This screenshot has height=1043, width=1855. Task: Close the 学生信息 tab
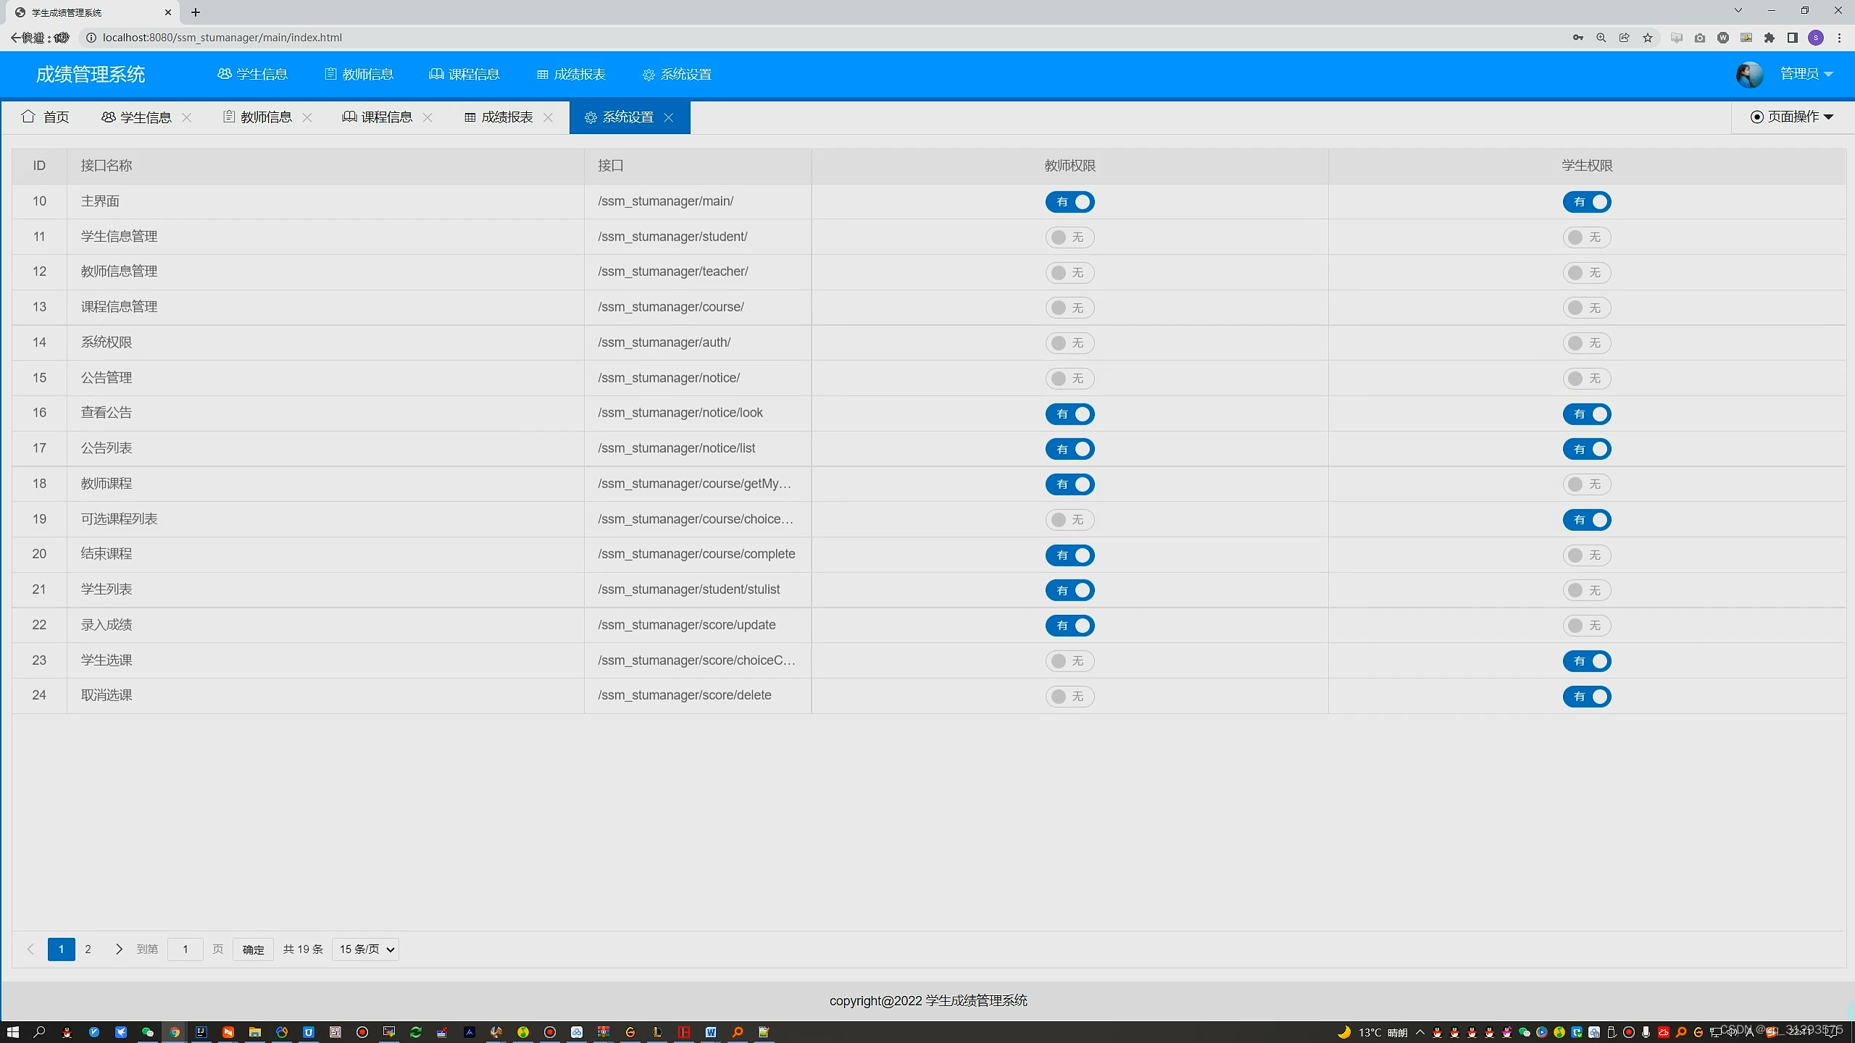coord(186,117)
